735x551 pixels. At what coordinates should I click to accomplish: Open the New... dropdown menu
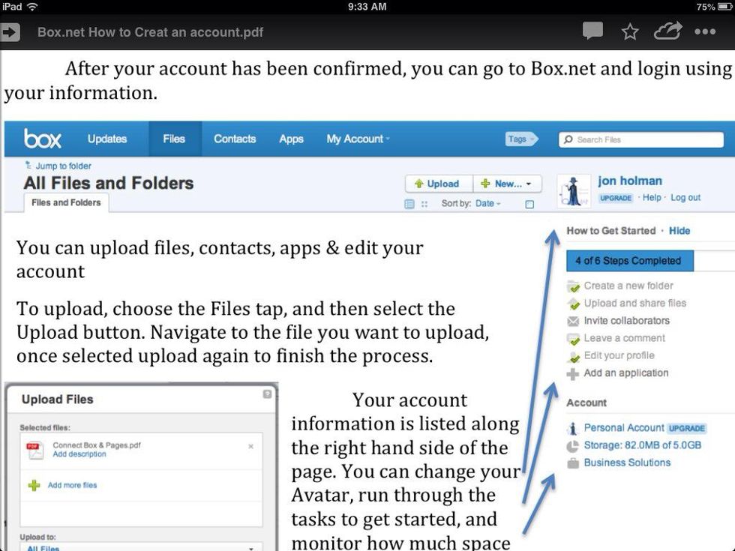pyautogui.click(x=508, y=184)
